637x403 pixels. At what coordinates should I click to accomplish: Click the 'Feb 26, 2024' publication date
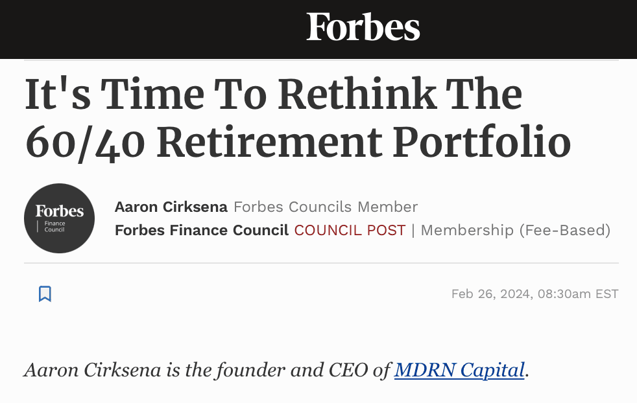[x=490, y=294]
